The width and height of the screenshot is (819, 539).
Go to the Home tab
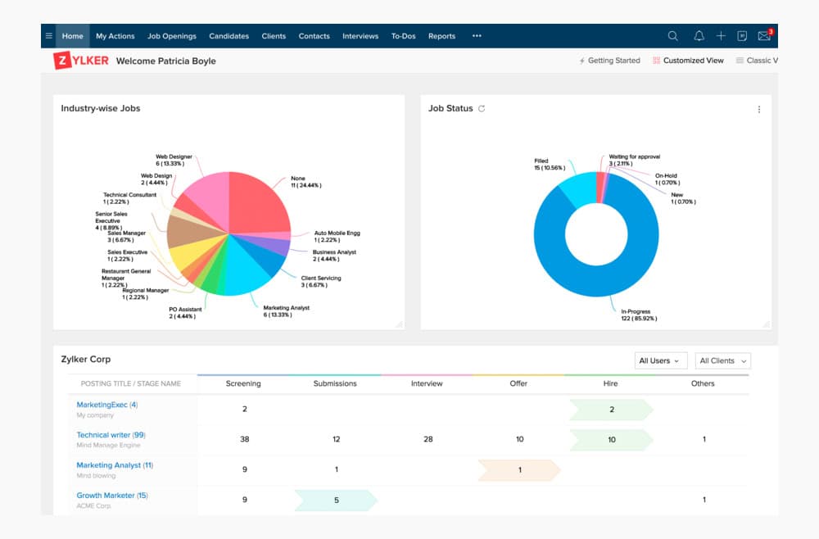pos(73,36)
